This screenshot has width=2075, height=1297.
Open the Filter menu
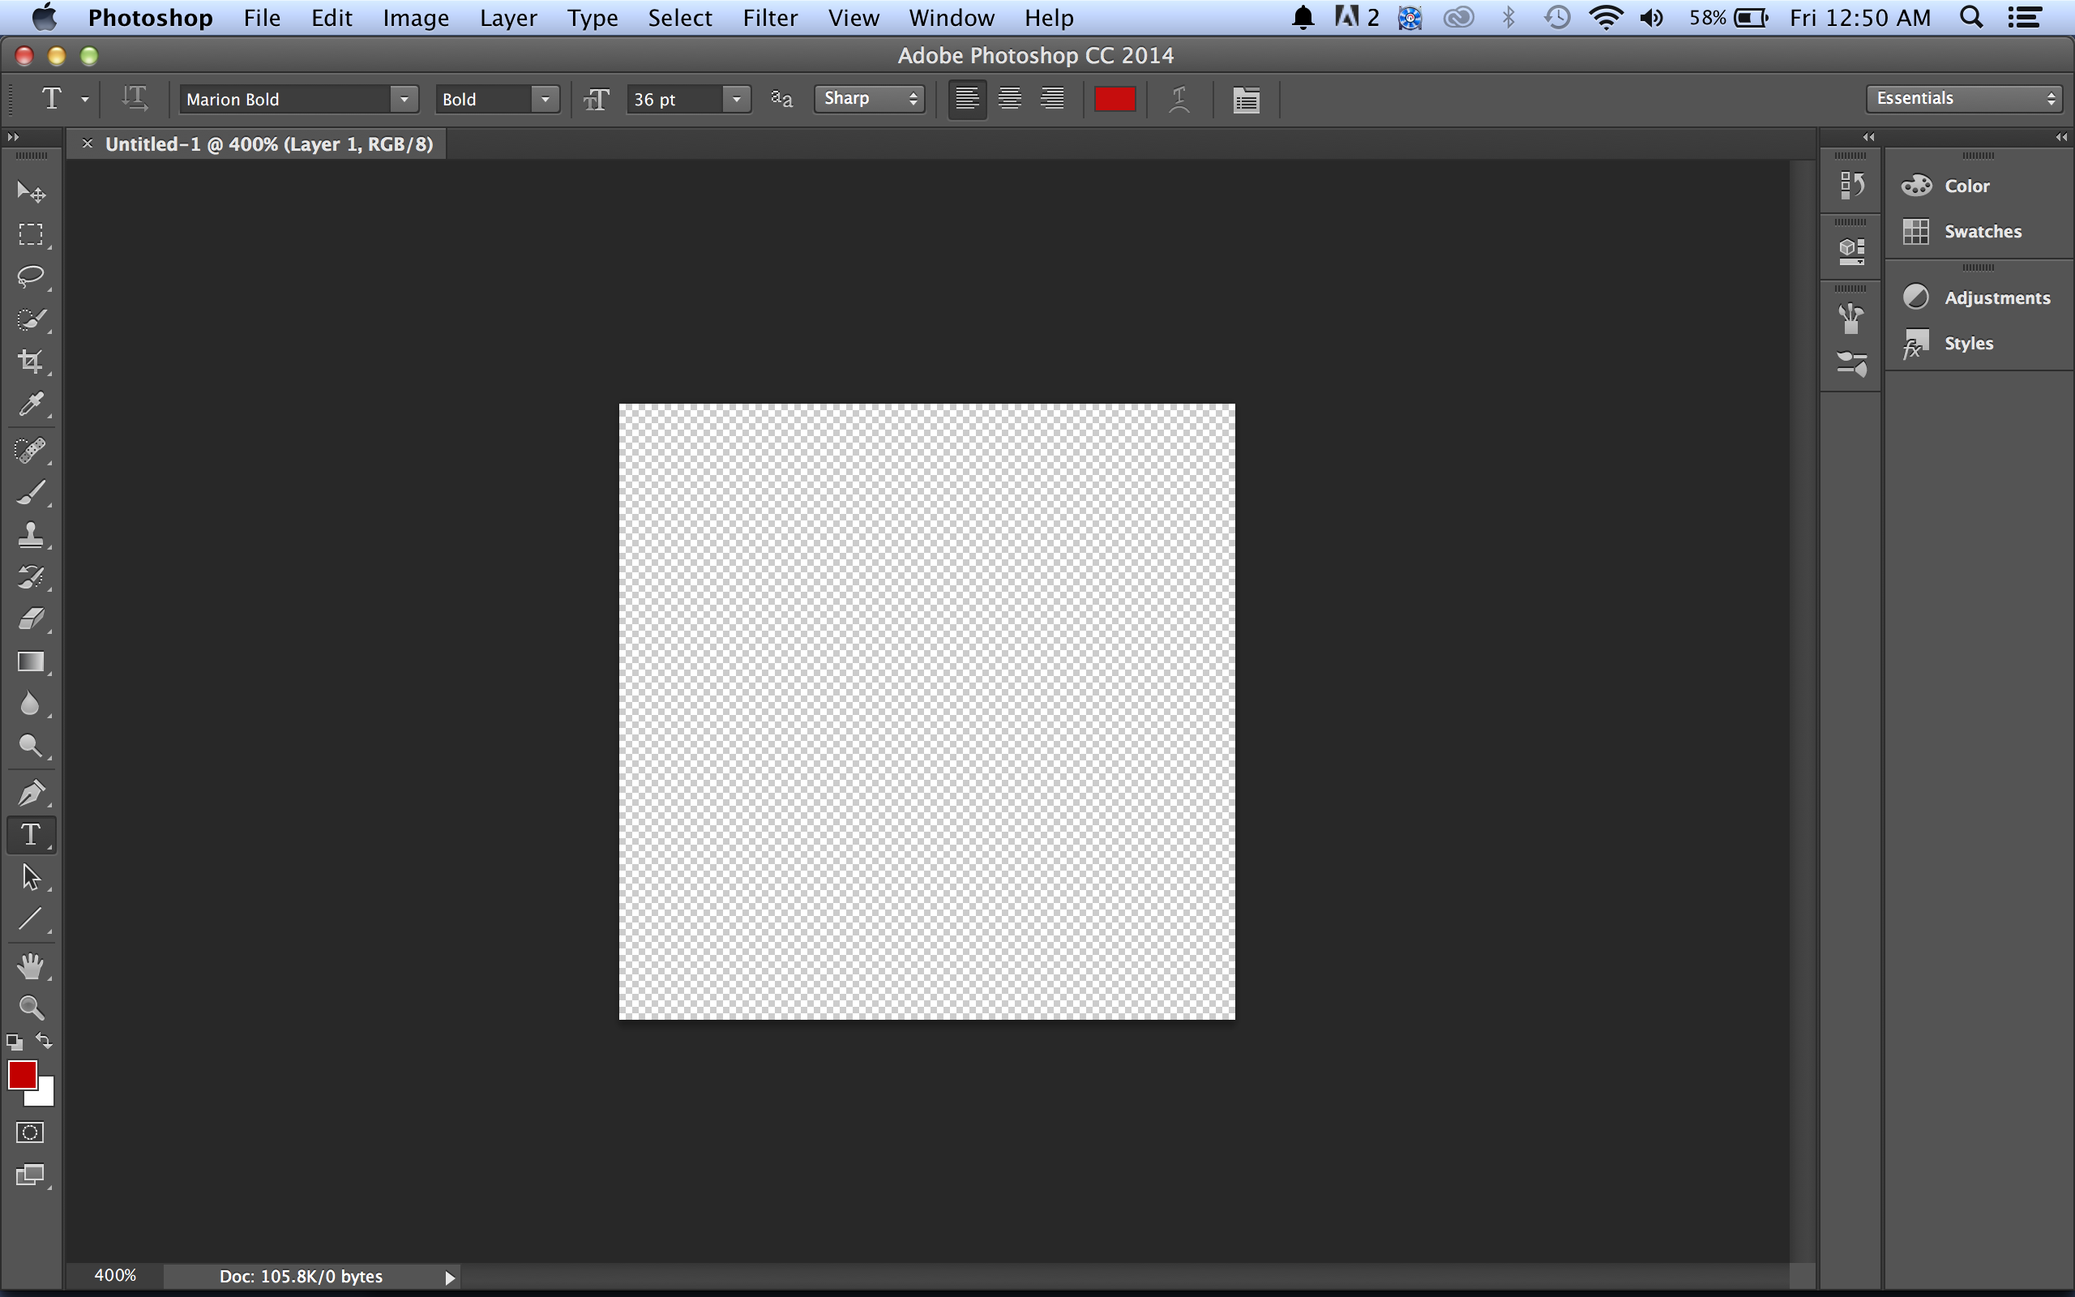coord(769,18)
